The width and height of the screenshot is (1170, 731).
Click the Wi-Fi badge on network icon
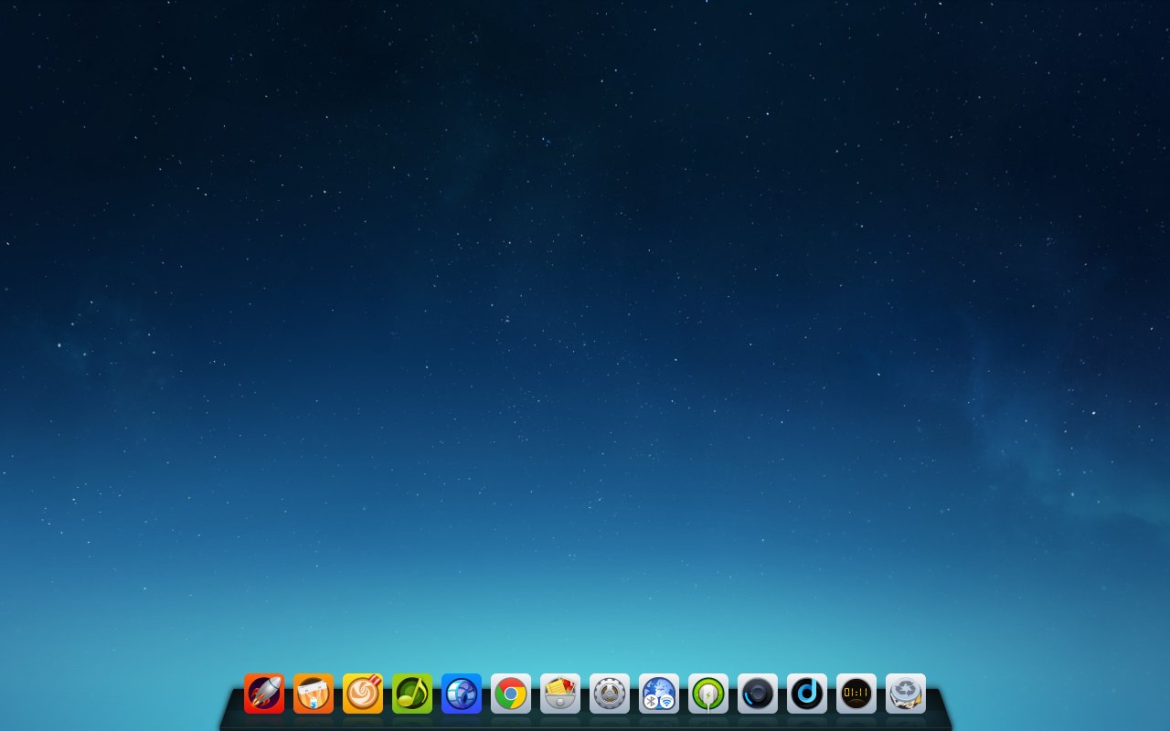tap(666, 702)
